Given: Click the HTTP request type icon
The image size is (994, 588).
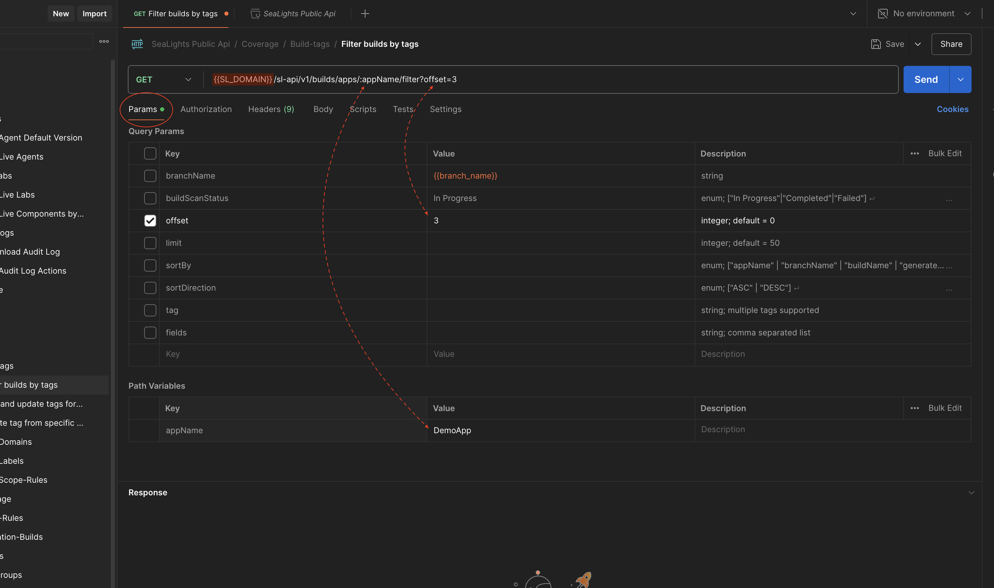Looking at the screenshot, I should tap(137, 44).
